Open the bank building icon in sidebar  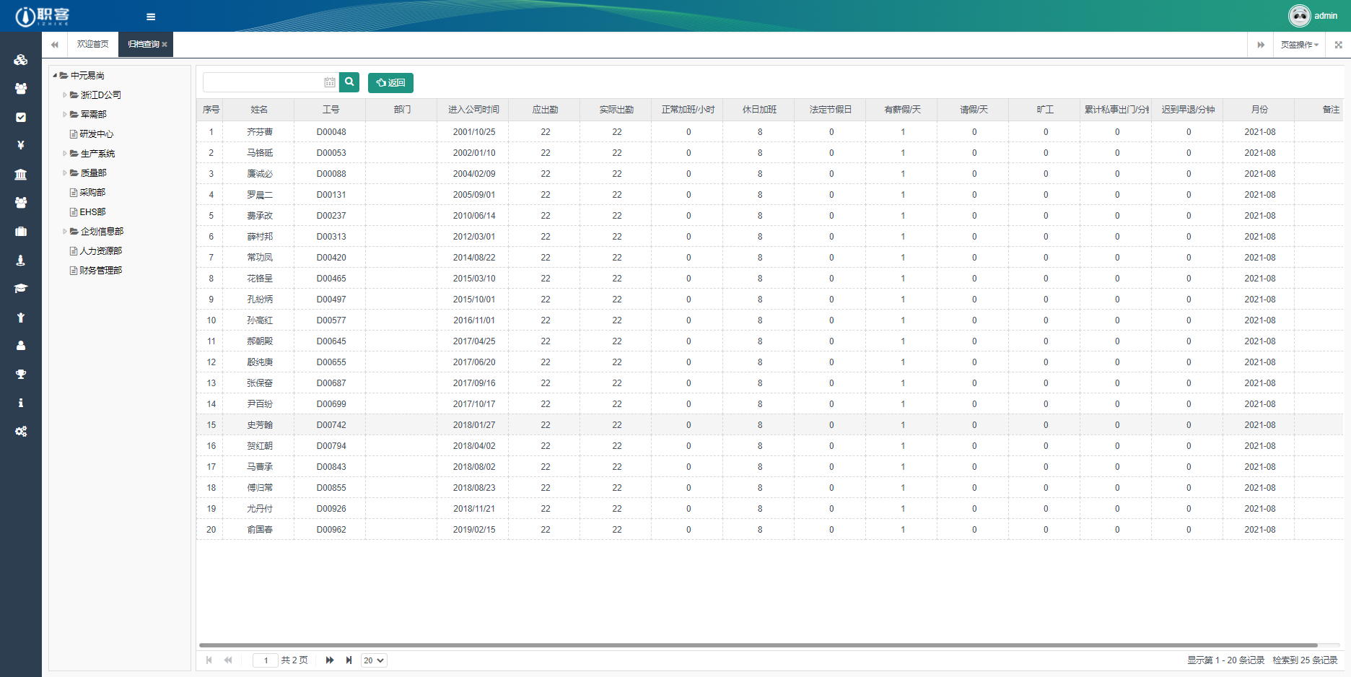(21, 174)
